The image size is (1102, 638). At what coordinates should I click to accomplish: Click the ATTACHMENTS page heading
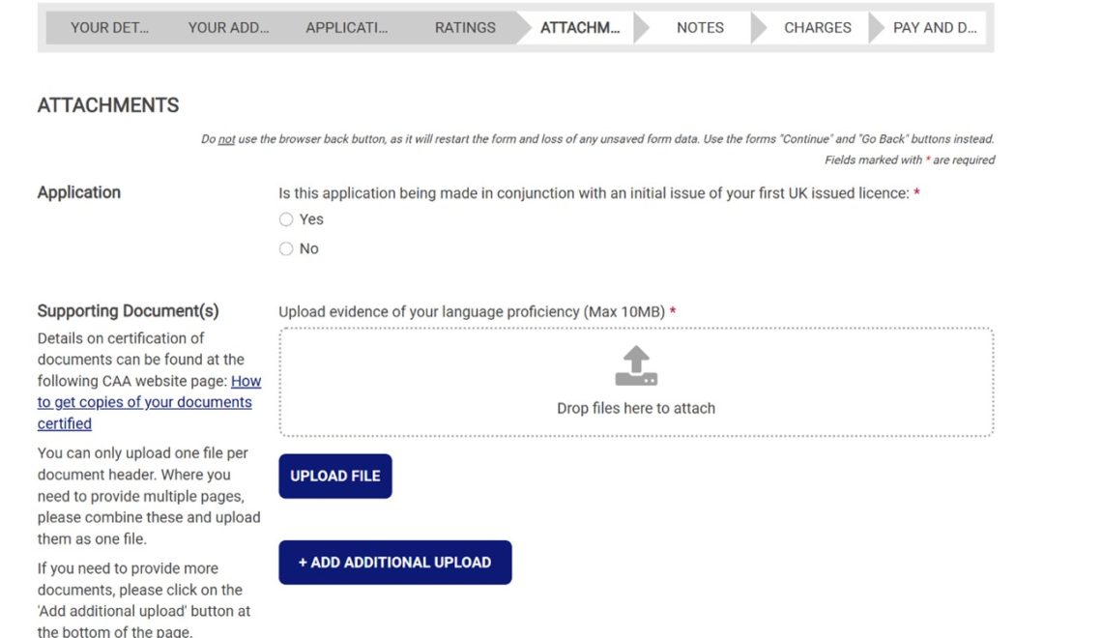pos(108,105)
